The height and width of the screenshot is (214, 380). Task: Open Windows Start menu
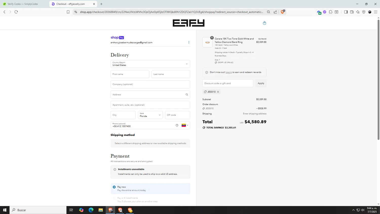click(5, 210)
